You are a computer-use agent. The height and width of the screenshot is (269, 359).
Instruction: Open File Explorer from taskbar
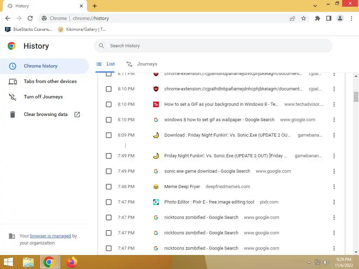[x=28, y=262]
